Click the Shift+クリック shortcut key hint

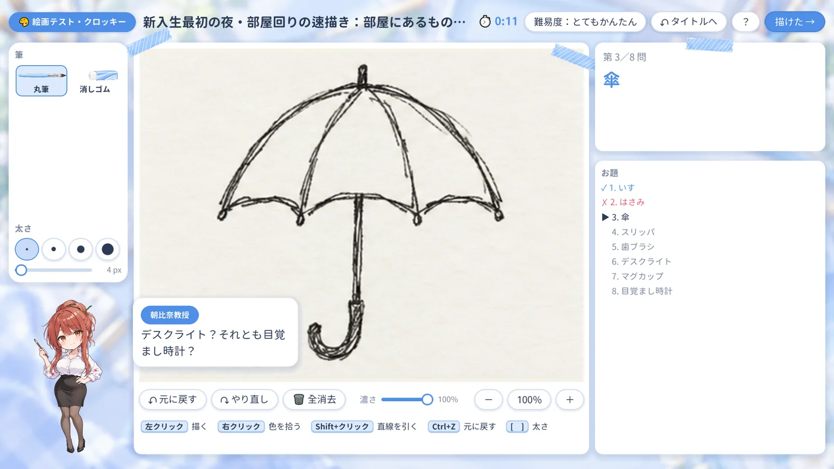342,426
